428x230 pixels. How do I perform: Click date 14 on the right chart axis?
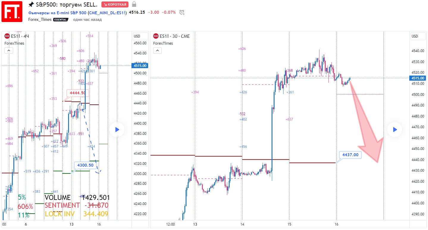click(x=242, y=224)
